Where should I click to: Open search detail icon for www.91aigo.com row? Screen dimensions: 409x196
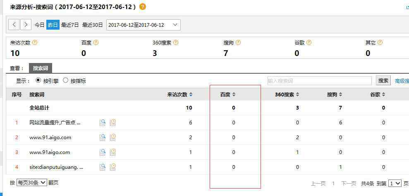point(103,152)
